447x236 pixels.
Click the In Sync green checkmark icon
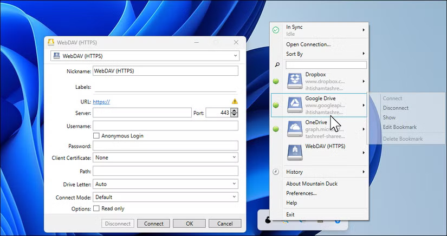coord(276,30)
